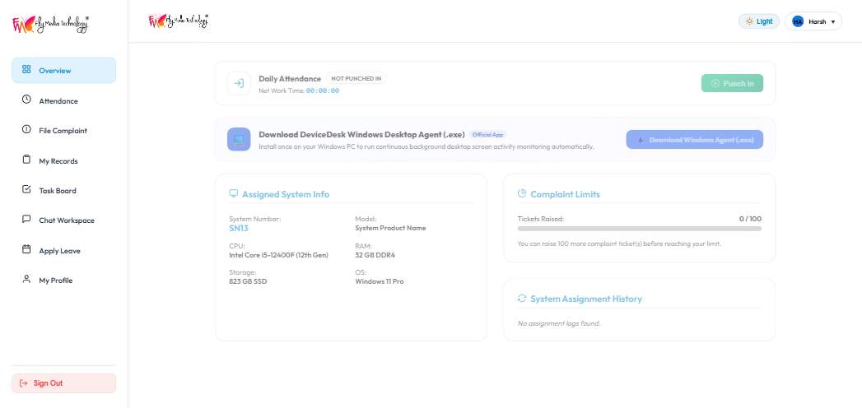Viewport: 862px width, 408px height.
Task: Click the File Complaint alert icon
Action: [26, 130]
